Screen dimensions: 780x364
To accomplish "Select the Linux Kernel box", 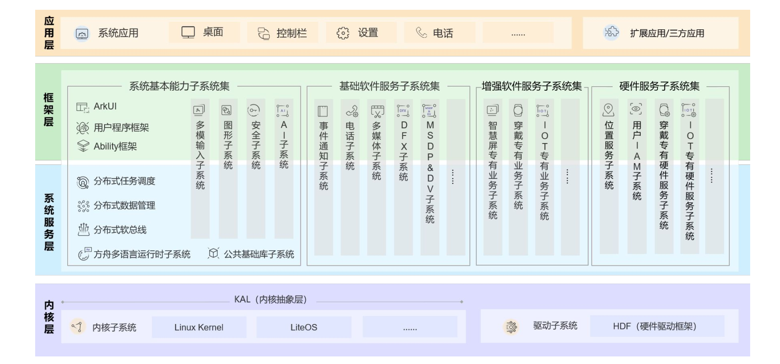I will coord(199,327).
